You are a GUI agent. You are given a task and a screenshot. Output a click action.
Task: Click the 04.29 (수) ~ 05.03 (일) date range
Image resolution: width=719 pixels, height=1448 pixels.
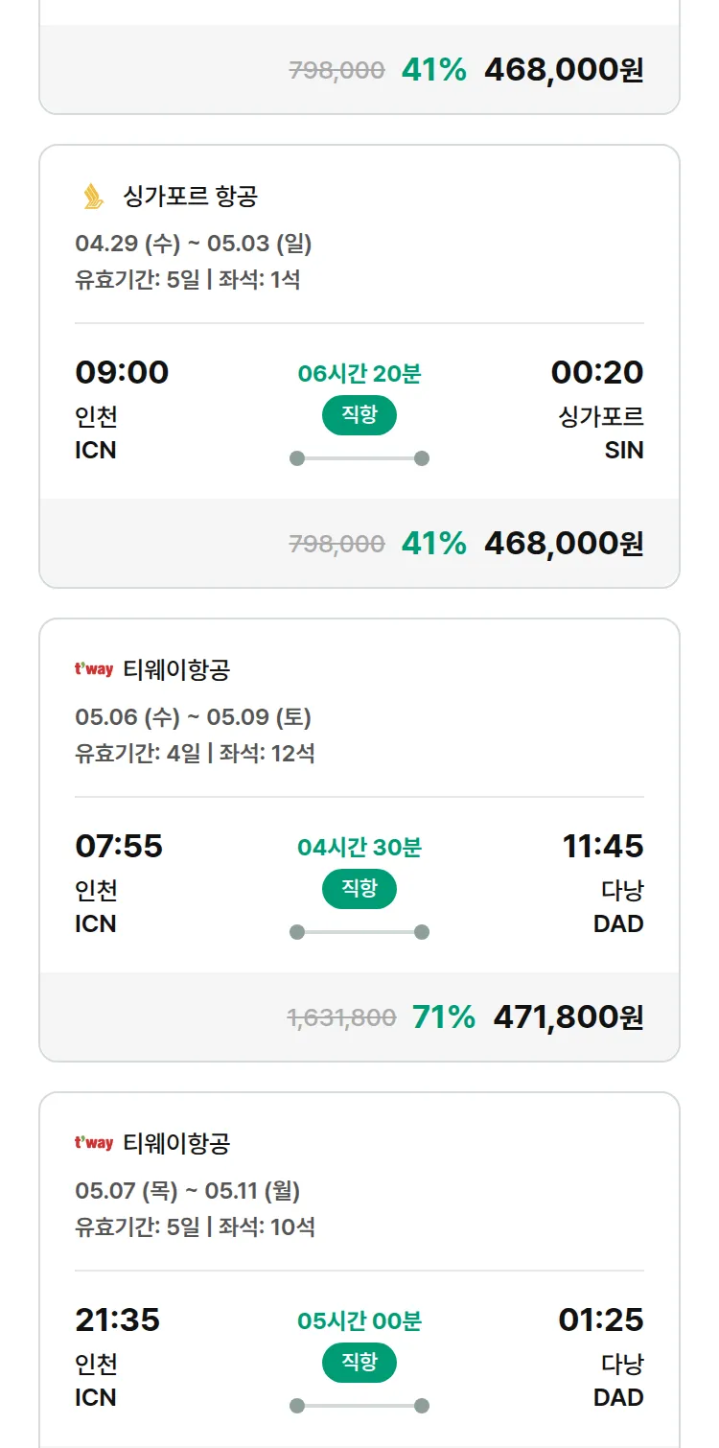tap(194, 244)
